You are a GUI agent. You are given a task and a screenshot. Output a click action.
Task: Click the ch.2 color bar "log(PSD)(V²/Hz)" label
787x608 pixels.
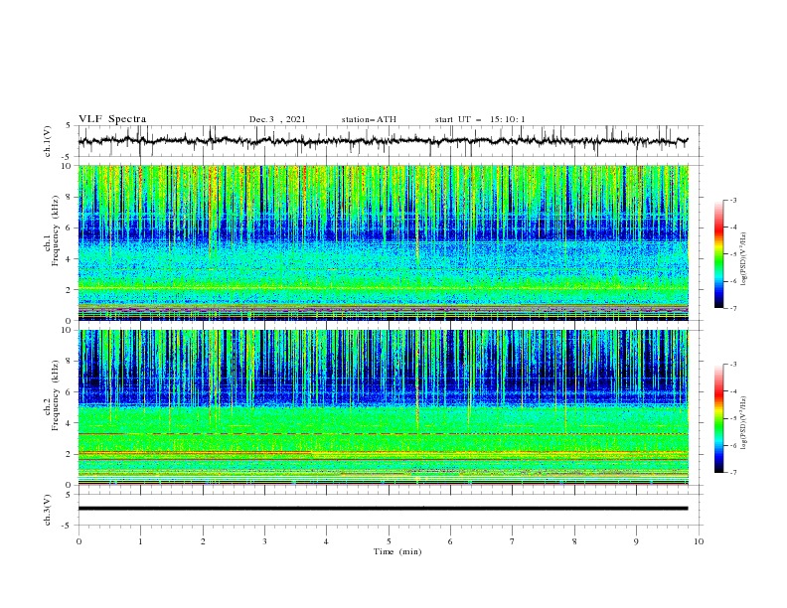[744, 423]
